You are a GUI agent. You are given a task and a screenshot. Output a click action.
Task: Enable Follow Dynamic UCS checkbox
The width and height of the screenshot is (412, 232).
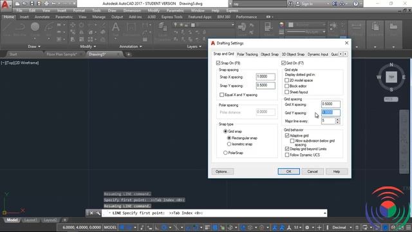point(287,155)
